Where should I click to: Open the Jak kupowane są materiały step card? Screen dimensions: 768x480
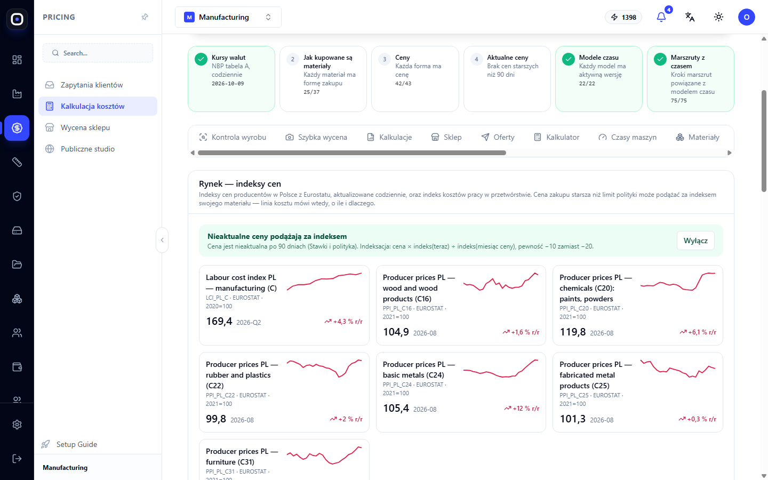click(x=323, y=79)
